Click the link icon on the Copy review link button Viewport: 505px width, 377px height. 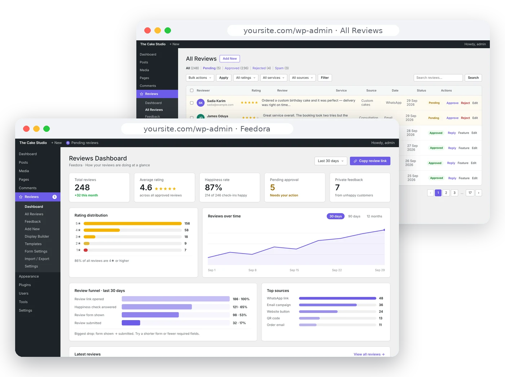(355, 161)
